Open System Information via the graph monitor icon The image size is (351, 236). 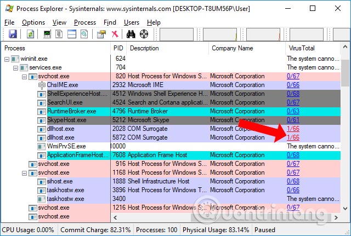(x=47, y=34)
